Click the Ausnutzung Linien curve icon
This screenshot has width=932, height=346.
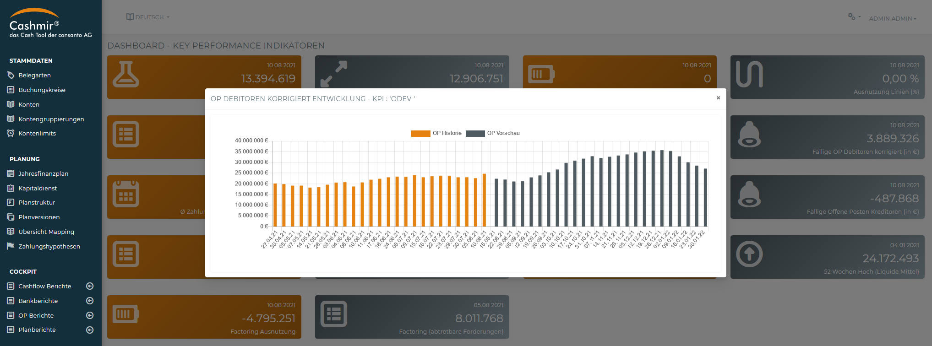[x=749, y=74]
